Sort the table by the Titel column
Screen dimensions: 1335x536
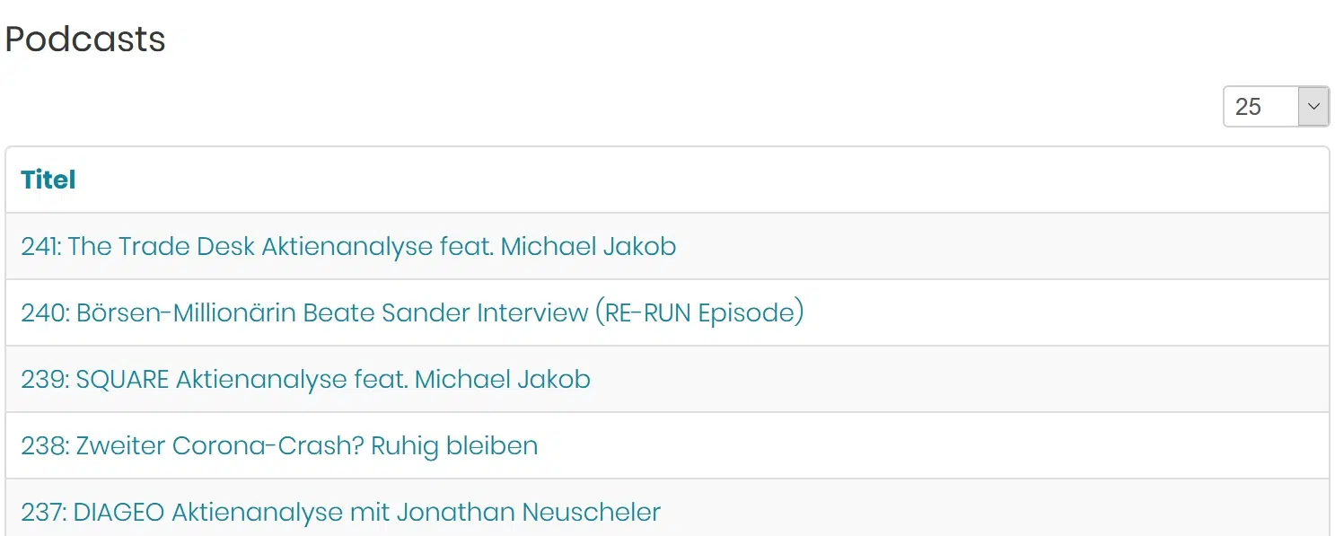pos(48,180)
